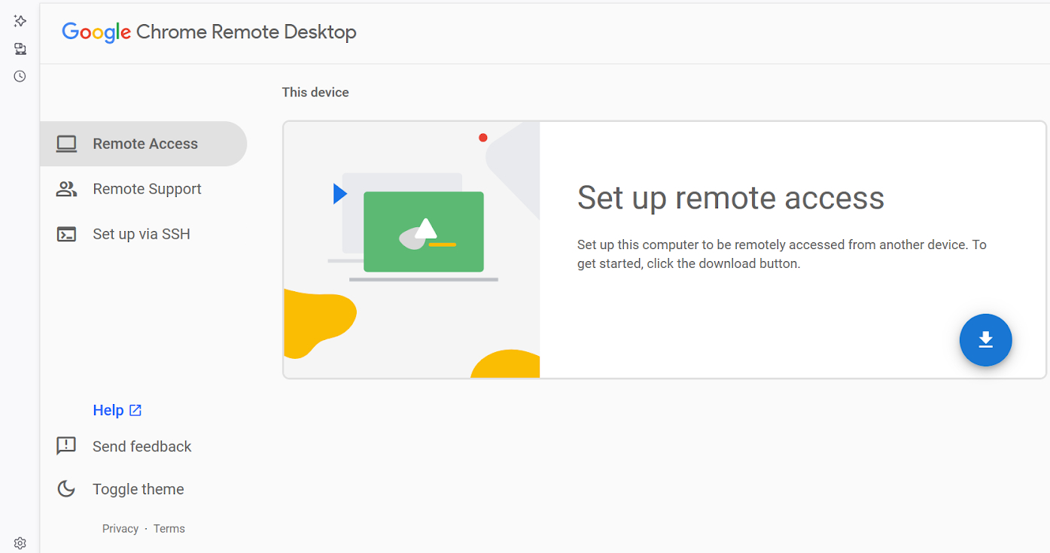This screenshot has width=1050, height=553.
Task: Click the Google logo in the header
Action: coord(96,32)
